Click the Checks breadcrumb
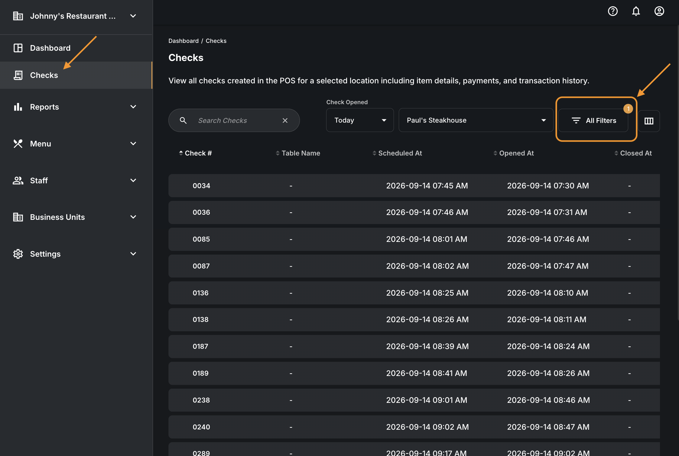Screen dimensions: 679x456 [x=216, y=41]
